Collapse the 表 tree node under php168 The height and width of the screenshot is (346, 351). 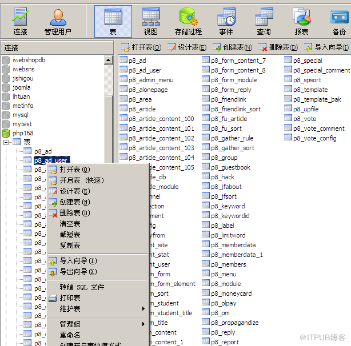tap(6, 142)
